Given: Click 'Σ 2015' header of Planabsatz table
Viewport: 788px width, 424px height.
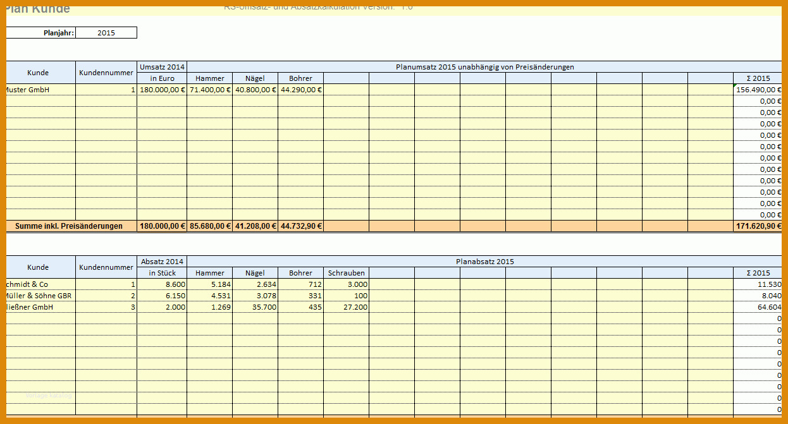Looking at the screenshot, I should coord(758,272).
